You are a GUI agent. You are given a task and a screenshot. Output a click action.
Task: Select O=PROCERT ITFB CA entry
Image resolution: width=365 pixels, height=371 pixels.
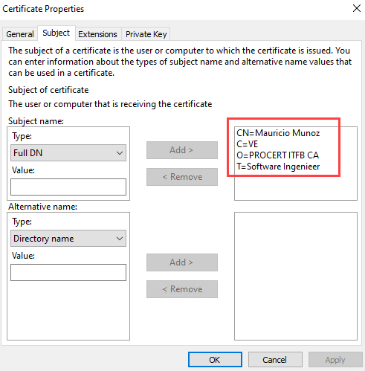277,155
